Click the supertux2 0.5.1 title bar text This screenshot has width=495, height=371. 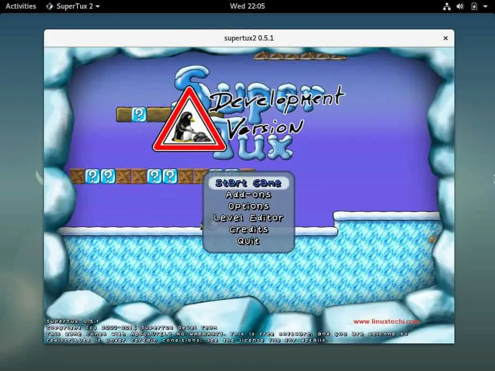coord(249,38)
